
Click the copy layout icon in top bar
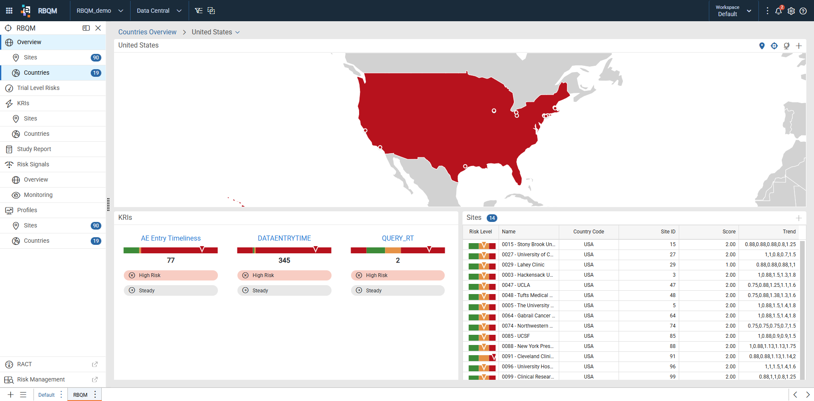211,11
